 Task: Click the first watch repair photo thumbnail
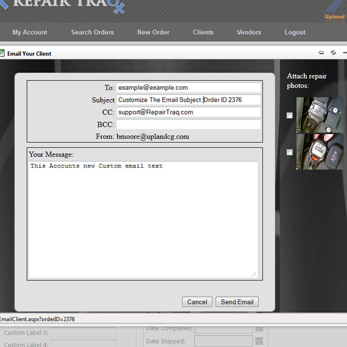320,115
